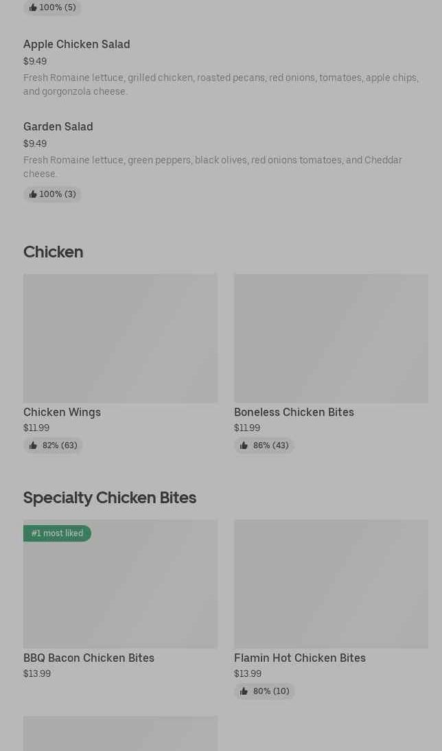Click the Chicken Wings photo

pos(120,338)
